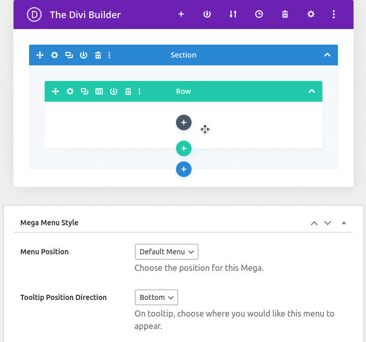This screenshot has height=342, width=366.
Task: Delete the Section with trash icon
Action: [x=98, y=55]
